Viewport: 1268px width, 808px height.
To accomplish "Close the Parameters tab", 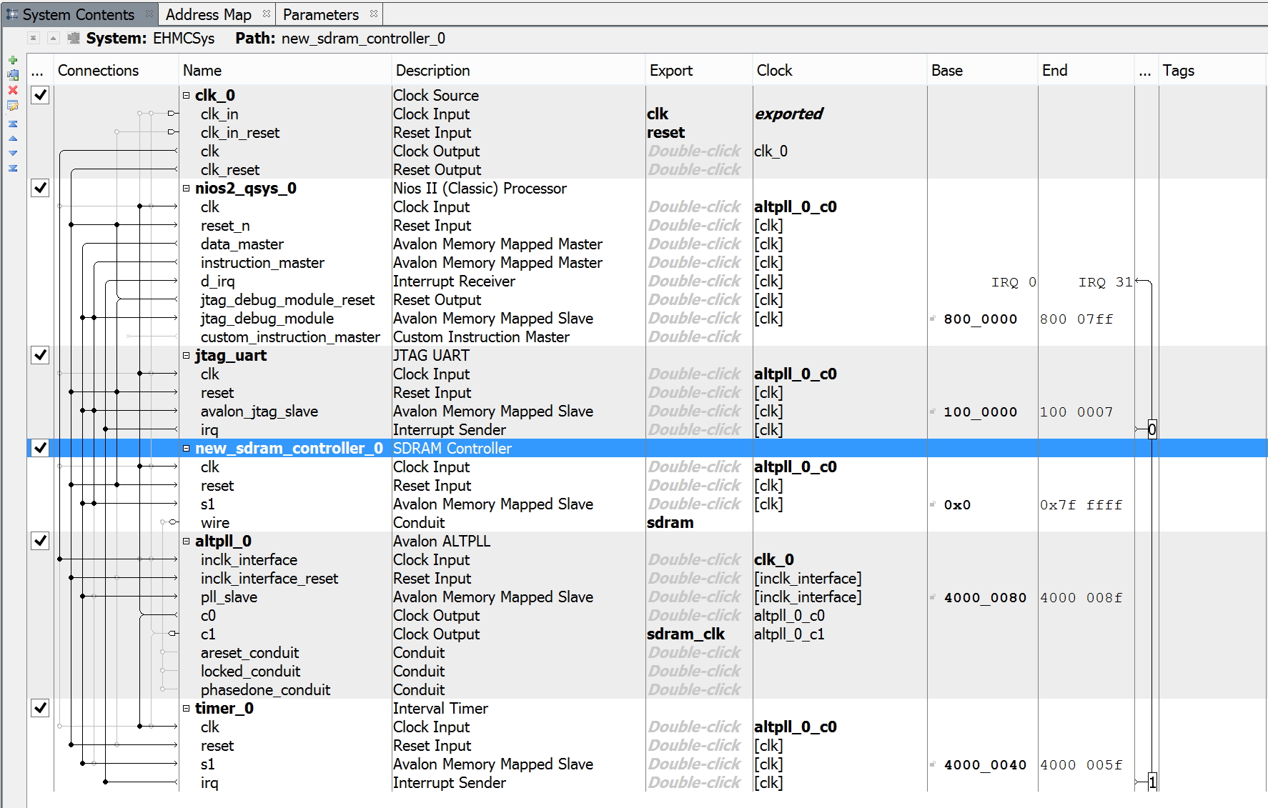I will tap(374, 14).
